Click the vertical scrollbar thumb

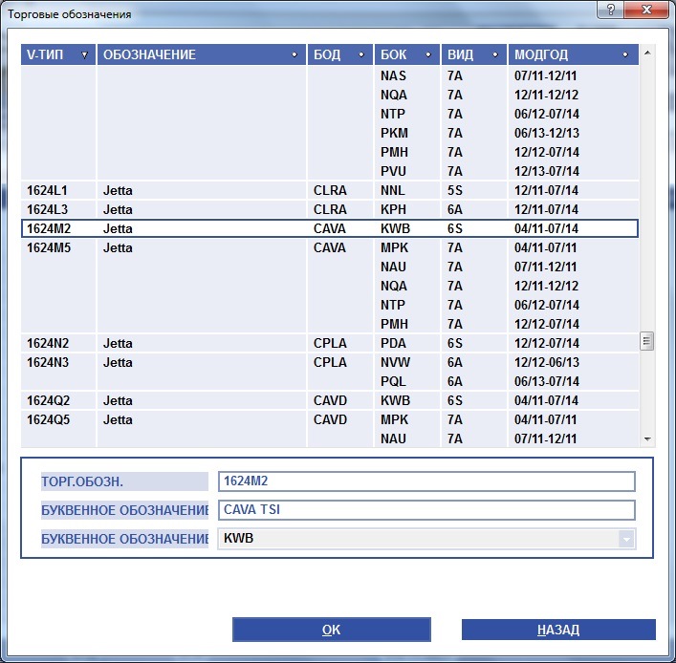pos(646,341)
